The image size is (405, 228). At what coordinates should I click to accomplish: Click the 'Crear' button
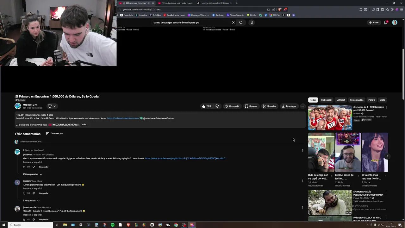coord(374,22)
